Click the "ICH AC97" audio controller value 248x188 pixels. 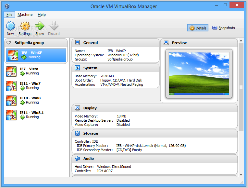coord(105,171)
